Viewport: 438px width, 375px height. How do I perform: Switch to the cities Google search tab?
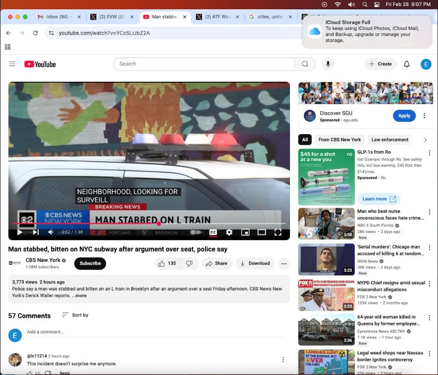270,17
